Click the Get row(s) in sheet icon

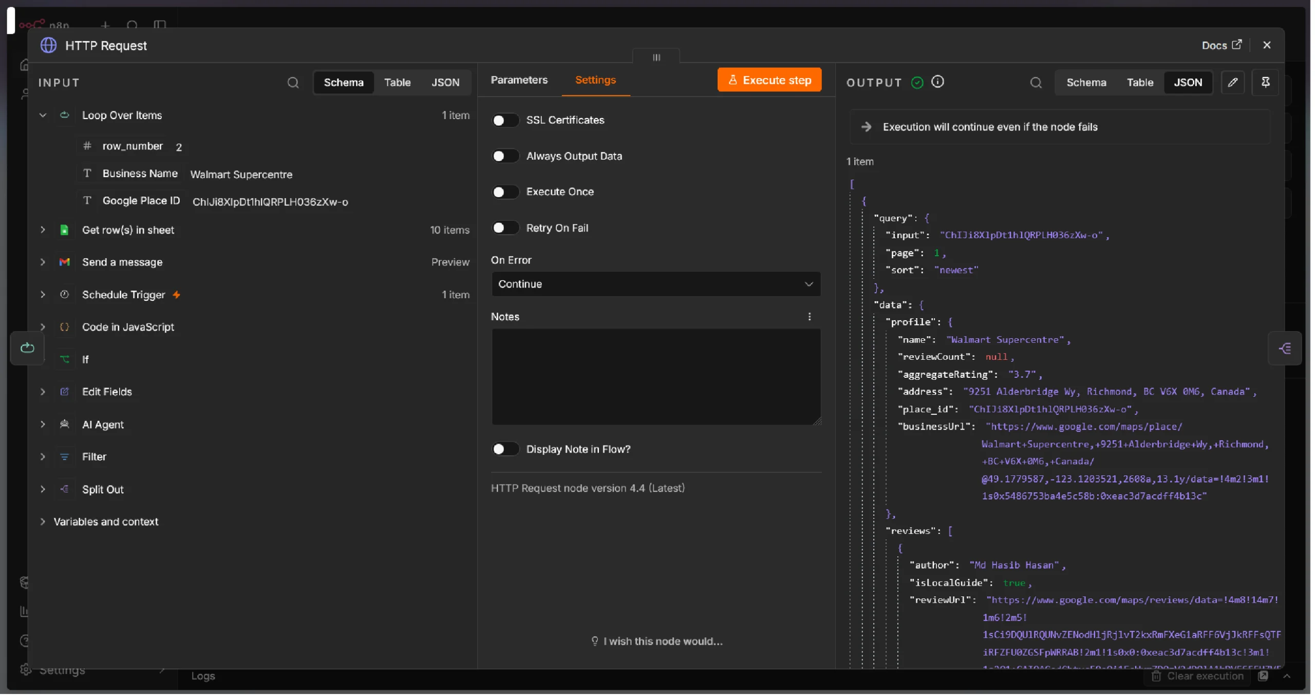pyautogui.click(x=64, y=230)
